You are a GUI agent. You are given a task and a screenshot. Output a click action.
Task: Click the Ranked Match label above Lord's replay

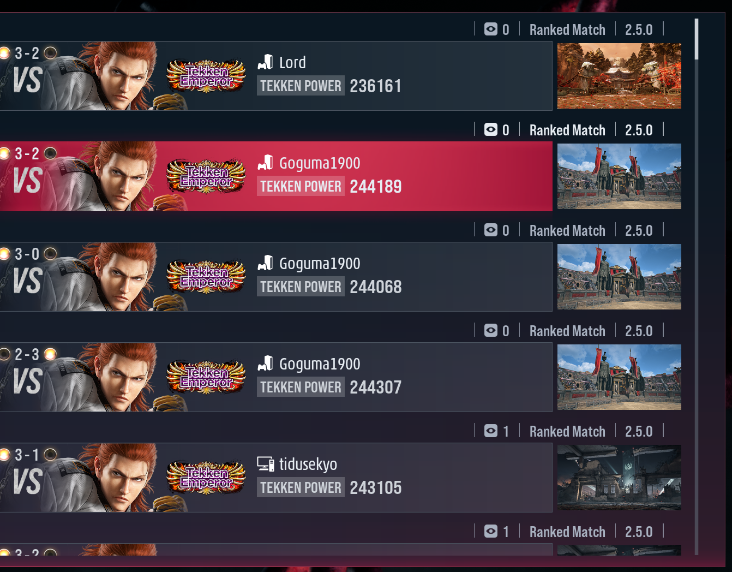(x=567, y=29)
